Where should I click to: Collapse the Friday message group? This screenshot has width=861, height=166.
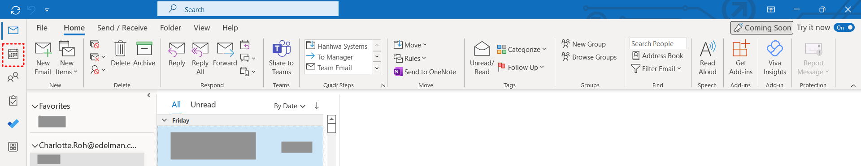coord(165,120)
